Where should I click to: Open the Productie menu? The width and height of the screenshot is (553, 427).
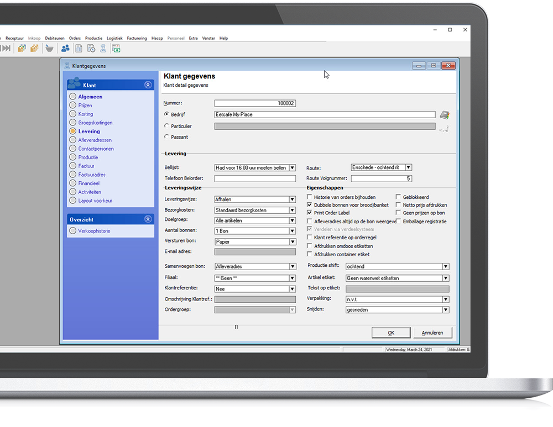click(x=94, y=38)
